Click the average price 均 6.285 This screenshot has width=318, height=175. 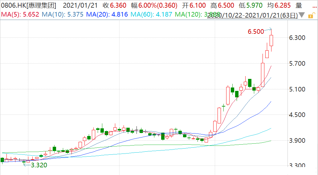279,6
